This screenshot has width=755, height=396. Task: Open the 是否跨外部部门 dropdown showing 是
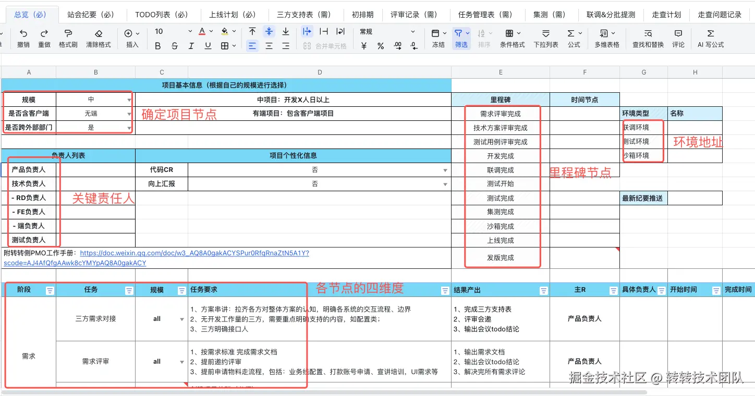click(x=129, y=128)
